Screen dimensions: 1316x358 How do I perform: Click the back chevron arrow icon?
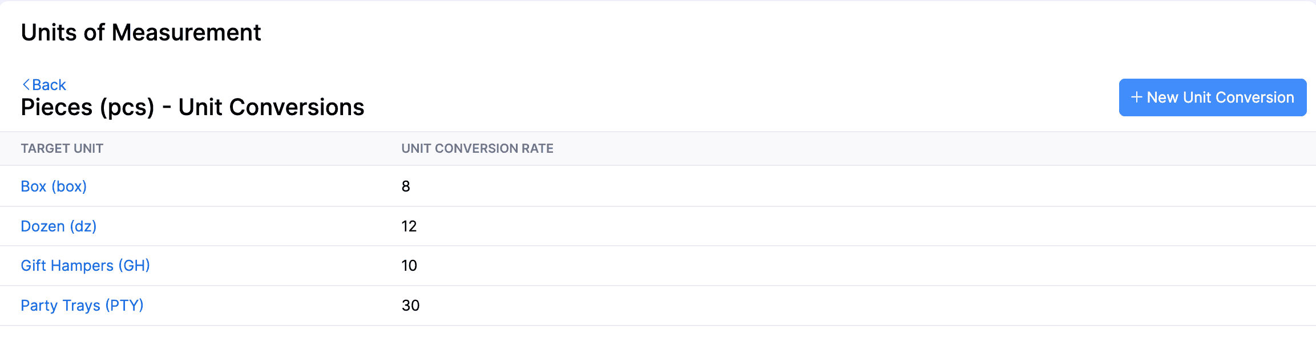26,85
